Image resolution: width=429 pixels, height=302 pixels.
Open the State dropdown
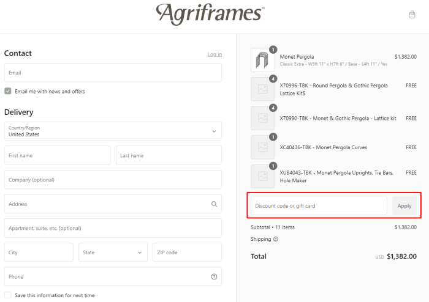click(x=113, y=252)
